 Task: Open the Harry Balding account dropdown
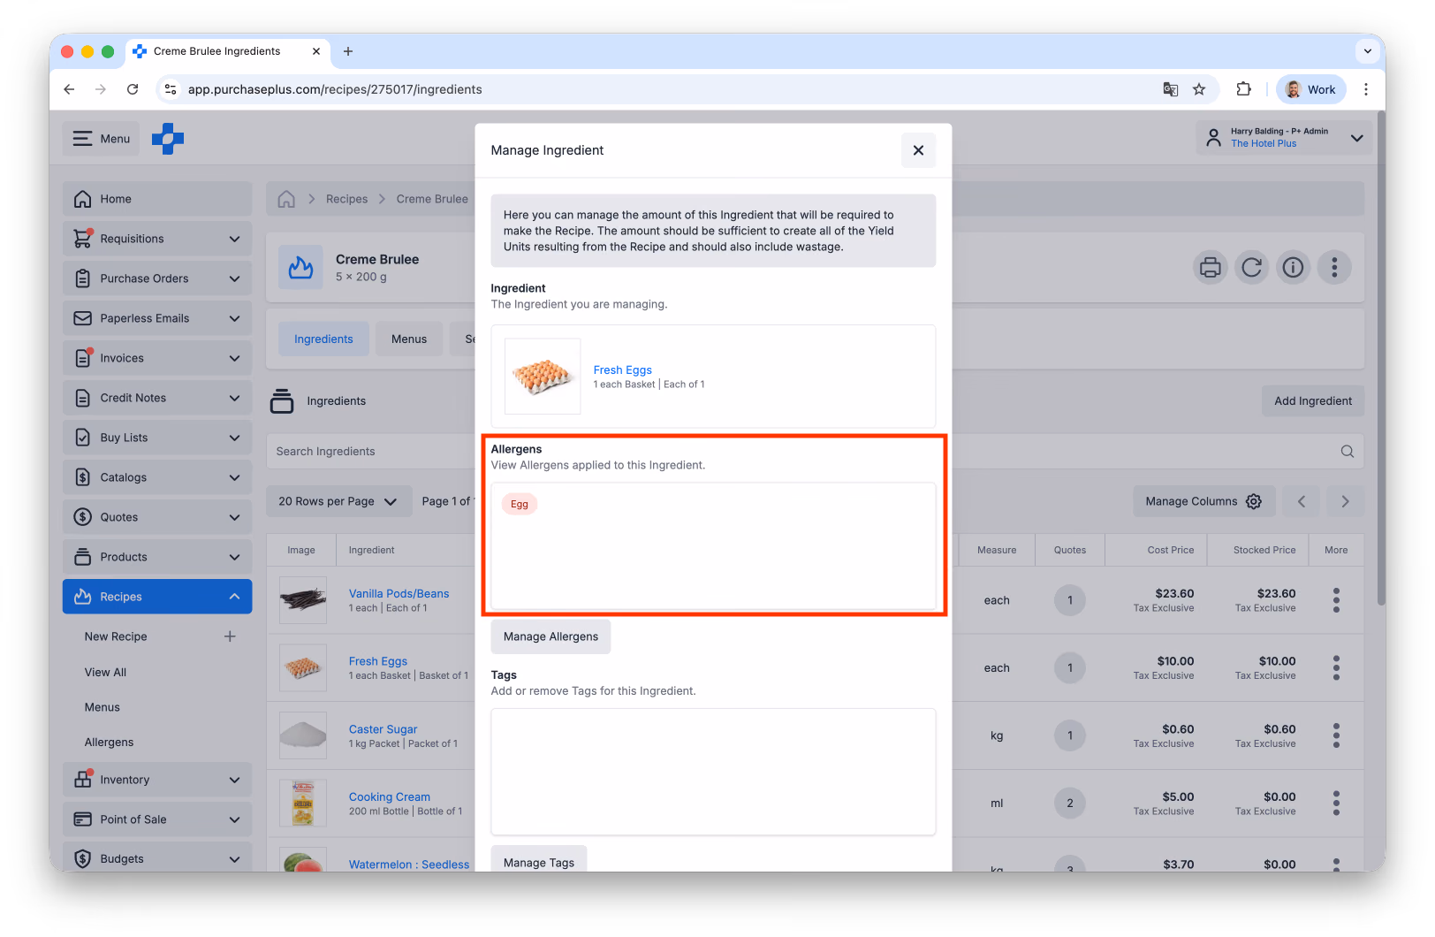[1284, 138]
